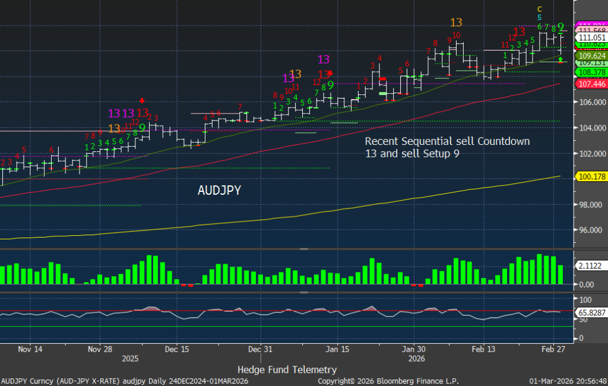Select the Recent Sequential sell Countdown annotation
Viewport: 608px width, 386px height.
coord(446,147)
